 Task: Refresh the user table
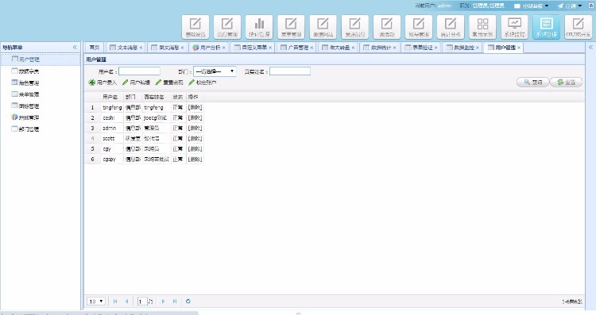(x=188, y=302)
